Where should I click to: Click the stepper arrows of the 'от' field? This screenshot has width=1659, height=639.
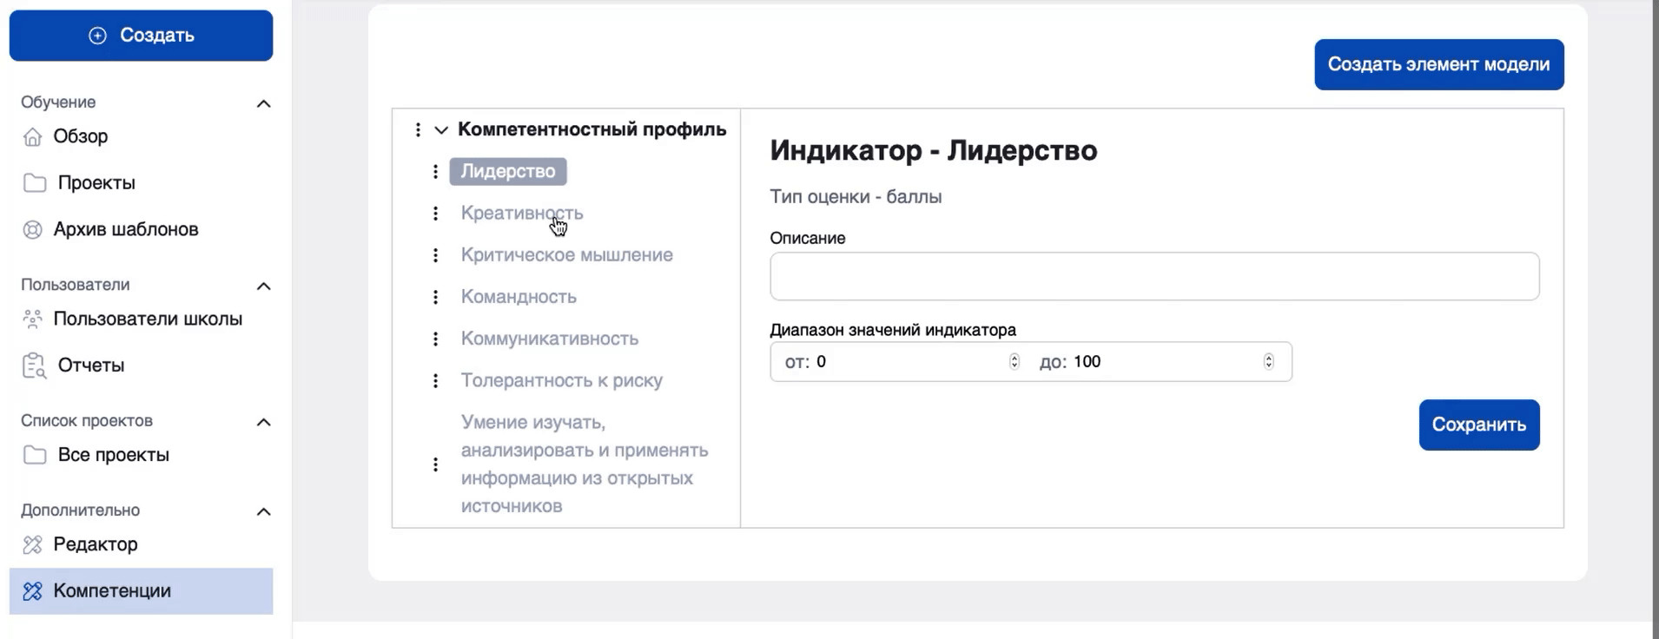1014,361
